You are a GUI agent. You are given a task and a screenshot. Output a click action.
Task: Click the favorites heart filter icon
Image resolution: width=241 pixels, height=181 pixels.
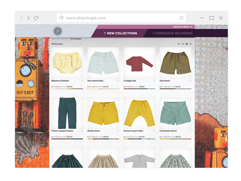pos(178,44)
